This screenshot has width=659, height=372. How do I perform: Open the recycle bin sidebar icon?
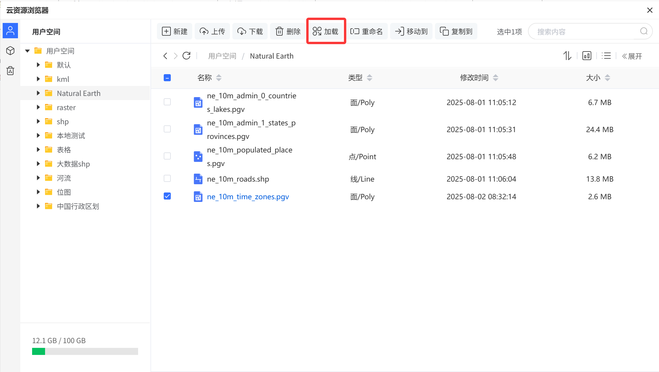tap(10, 71)
